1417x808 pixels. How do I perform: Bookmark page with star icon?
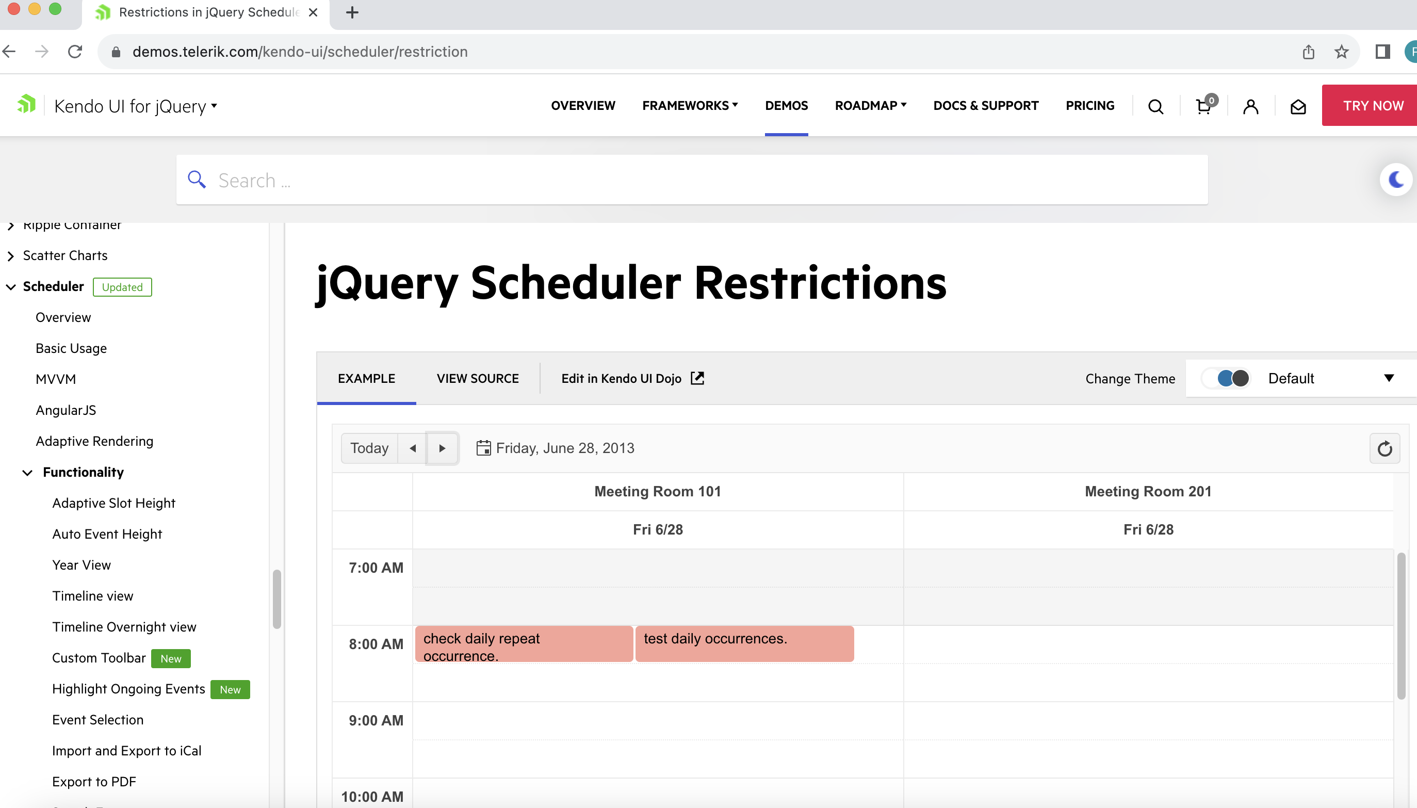[x=1342, y=52]
